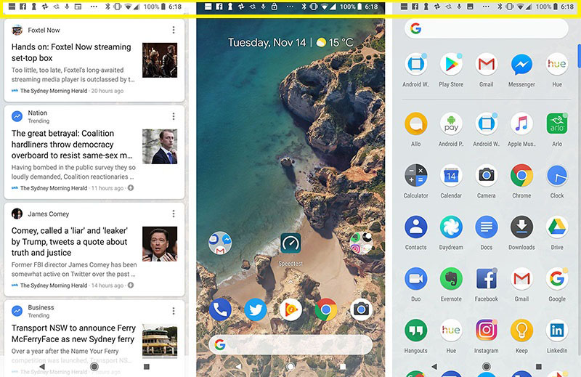The width and height of the screenshot is (581, 377).
Task: Open Android Pay app
Action: coord(451,123)
